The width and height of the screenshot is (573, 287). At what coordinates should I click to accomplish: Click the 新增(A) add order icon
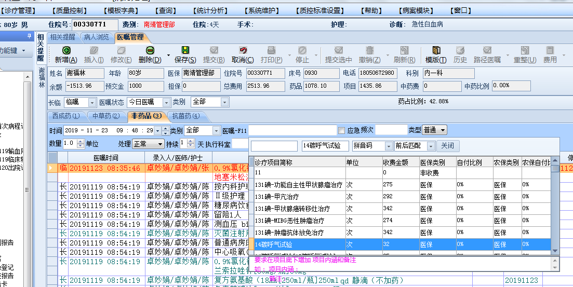66,50
